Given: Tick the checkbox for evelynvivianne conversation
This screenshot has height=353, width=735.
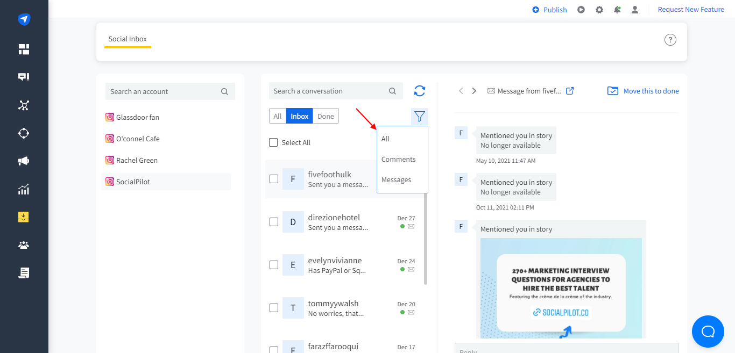Looking at the screenshot, I should [274, 265].
